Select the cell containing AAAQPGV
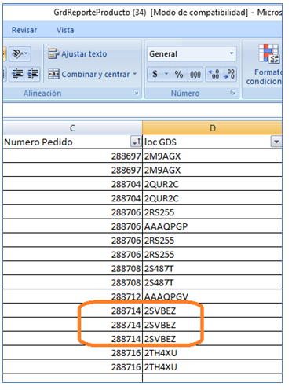 212,296
